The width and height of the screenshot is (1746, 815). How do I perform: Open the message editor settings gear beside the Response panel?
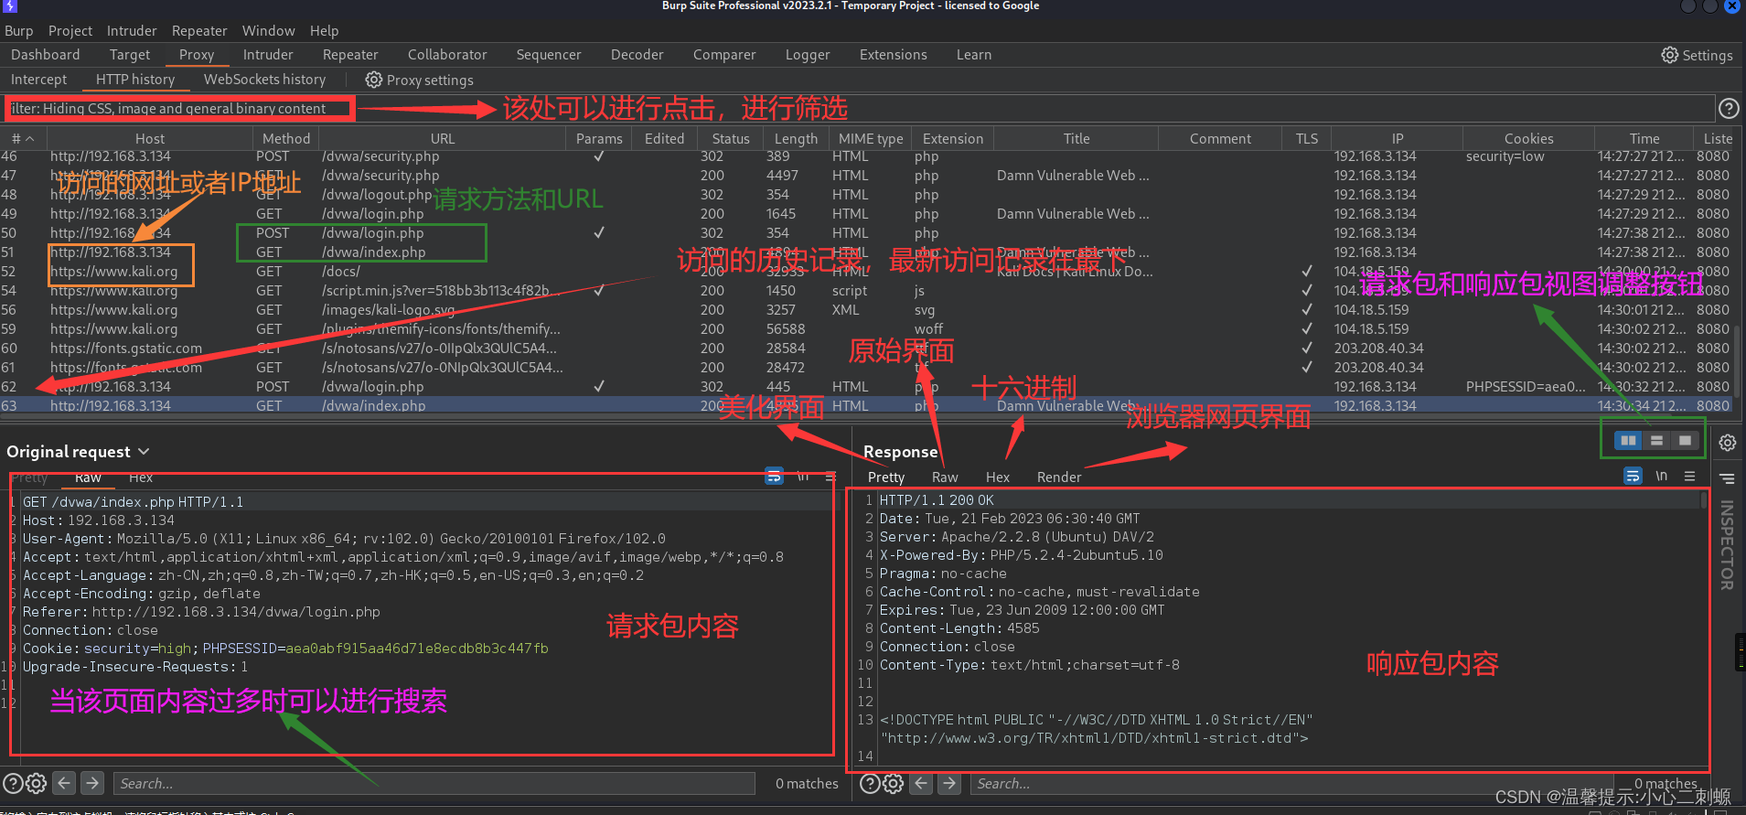pyautogui.click(x=1727, y=443)
